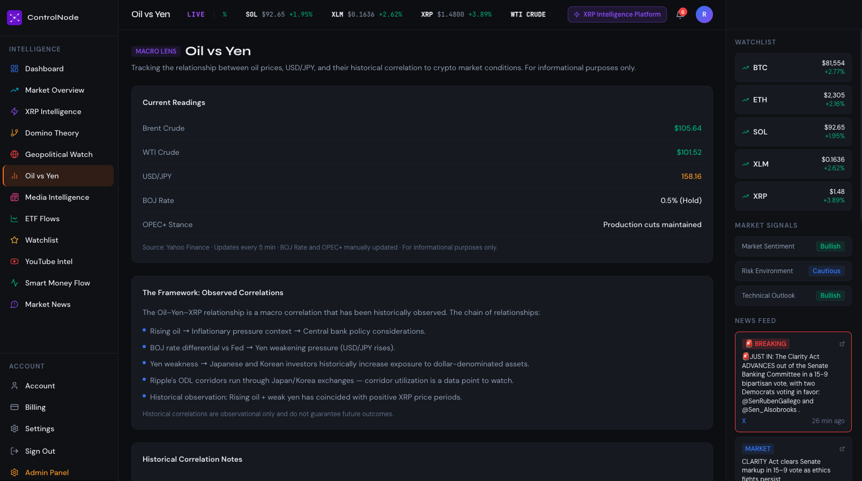Click the Domino Theory branch icon
This screenshot has height=481, width=862.
(x=14, y=133)
